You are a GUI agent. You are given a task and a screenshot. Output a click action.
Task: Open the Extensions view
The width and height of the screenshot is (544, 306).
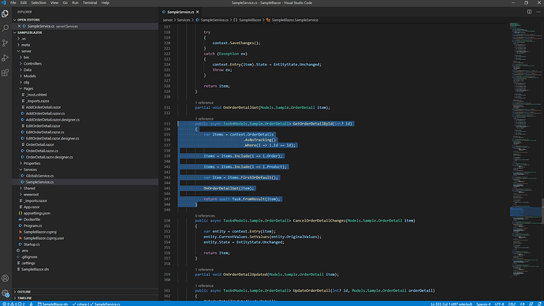point(6,73)
